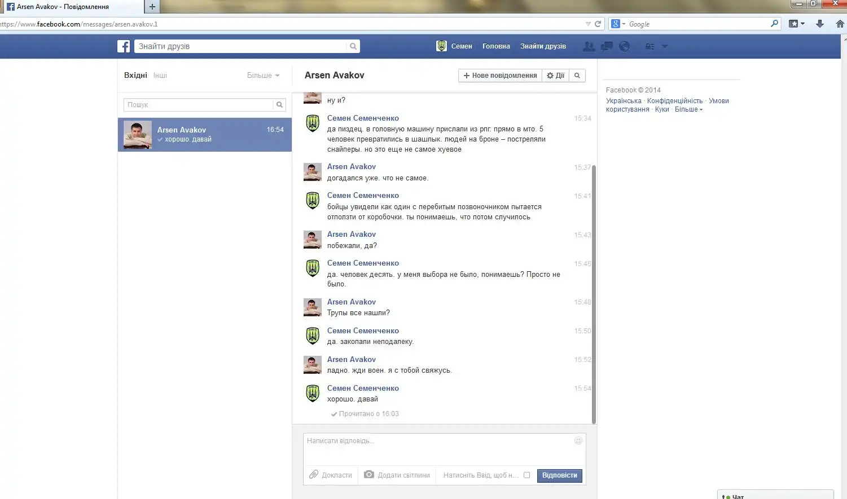Open friend requests icon in the header
The image size is (847, 499).
(x=589, y=46)
